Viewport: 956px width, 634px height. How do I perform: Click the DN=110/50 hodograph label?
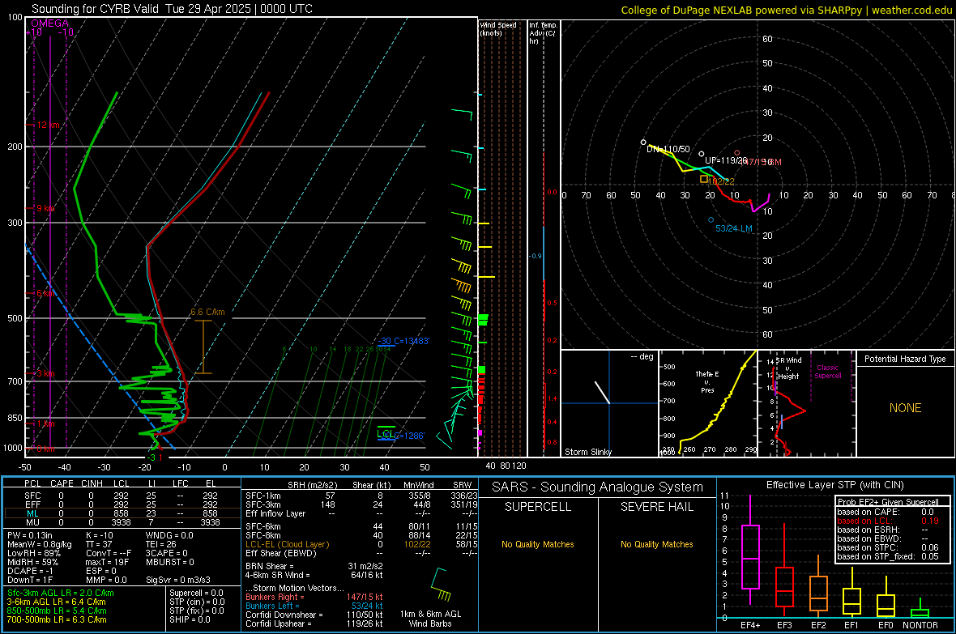668,149
